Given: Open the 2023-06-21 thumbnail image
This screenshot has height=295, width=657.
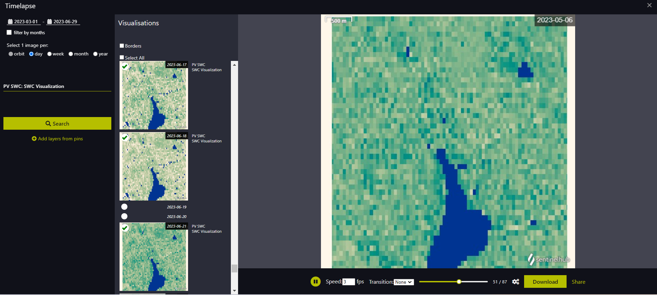Looking at the screenshot, I should point(154,257).
